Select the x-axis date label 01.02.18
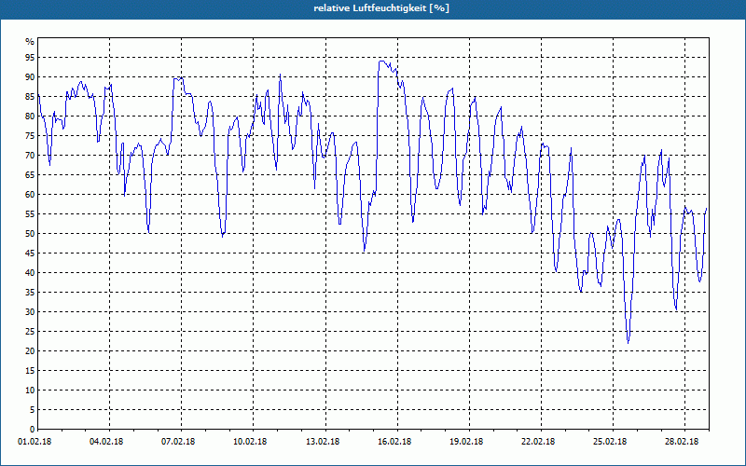This screenshot has height=466, width=746. pos(35,442)
